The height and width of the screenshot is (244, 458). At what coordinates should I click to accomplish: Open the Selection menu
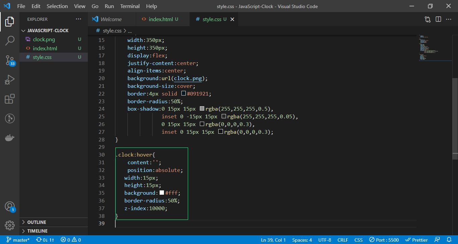point(57,6)
